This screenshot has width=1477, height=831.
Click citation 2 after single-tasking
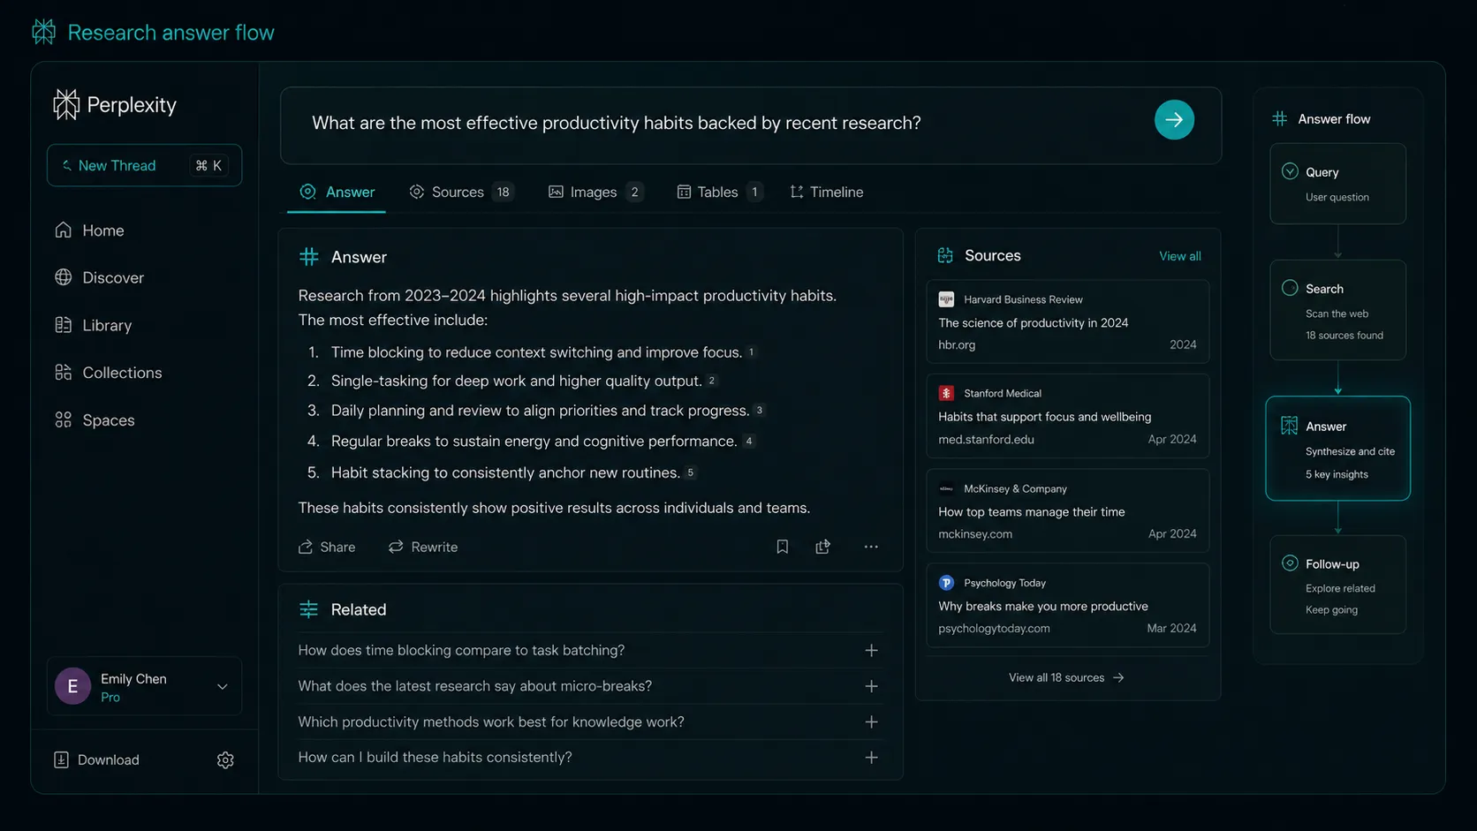[x=711, y=381]
